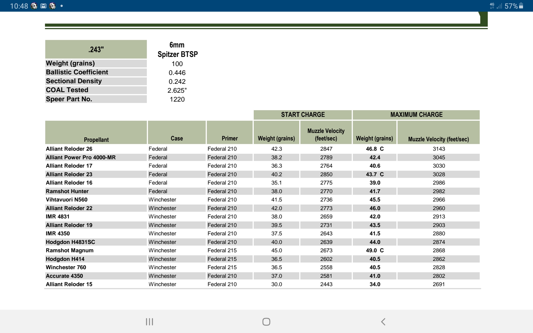Screen dimensions: 533x333
Task: Tap the START CHARGE header
Action: click(303, 115)
